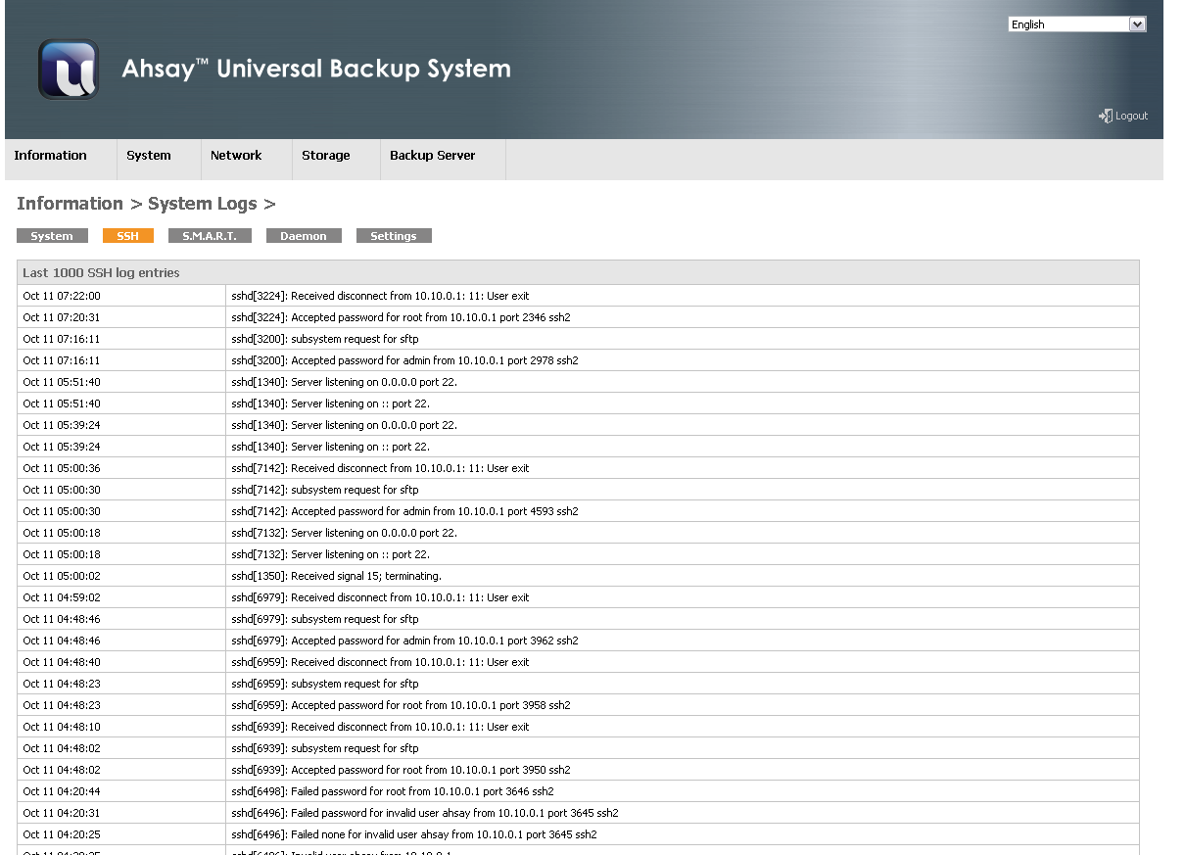This screenshot has width=1185, height=855.
Task: Select the sshd[6939] 'subsystem request for sftp' entry
Action: 325,748
